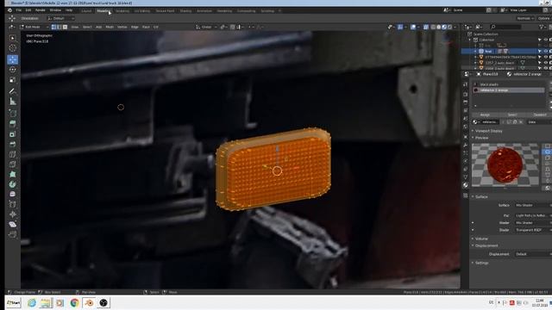Image resolution: width=552 pixels, height=310 pixels.
Task: Pick the green Poly Build tool
Action: point(13,174)
